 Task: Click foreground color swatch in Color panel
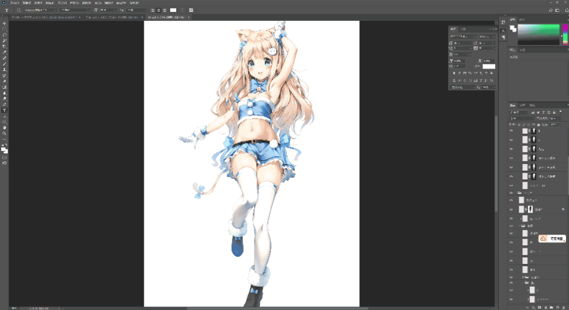[512, 28]
